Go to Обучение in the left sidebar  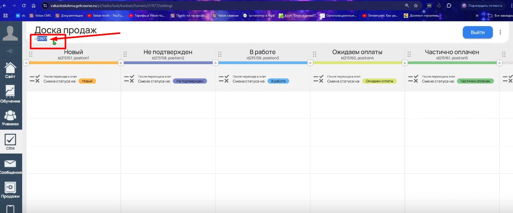tap(10, 95)
